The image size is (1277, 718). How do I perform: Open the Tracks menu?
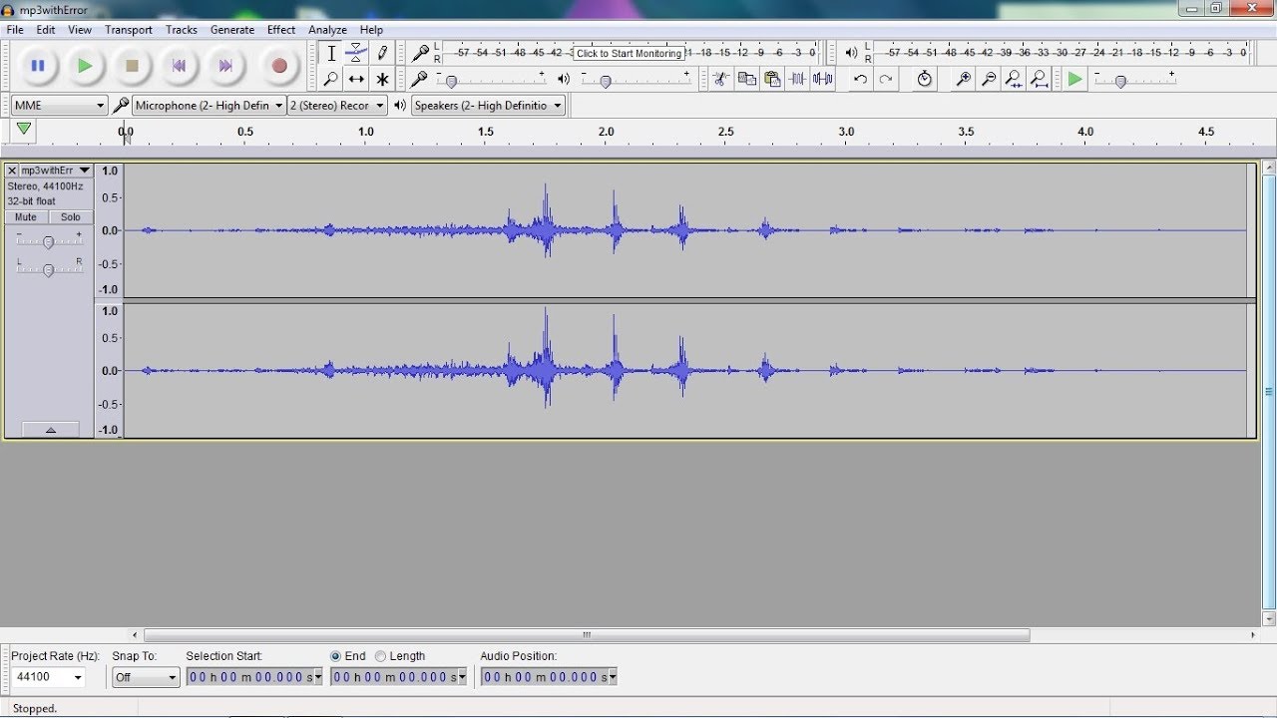click(x=182, y=30)
